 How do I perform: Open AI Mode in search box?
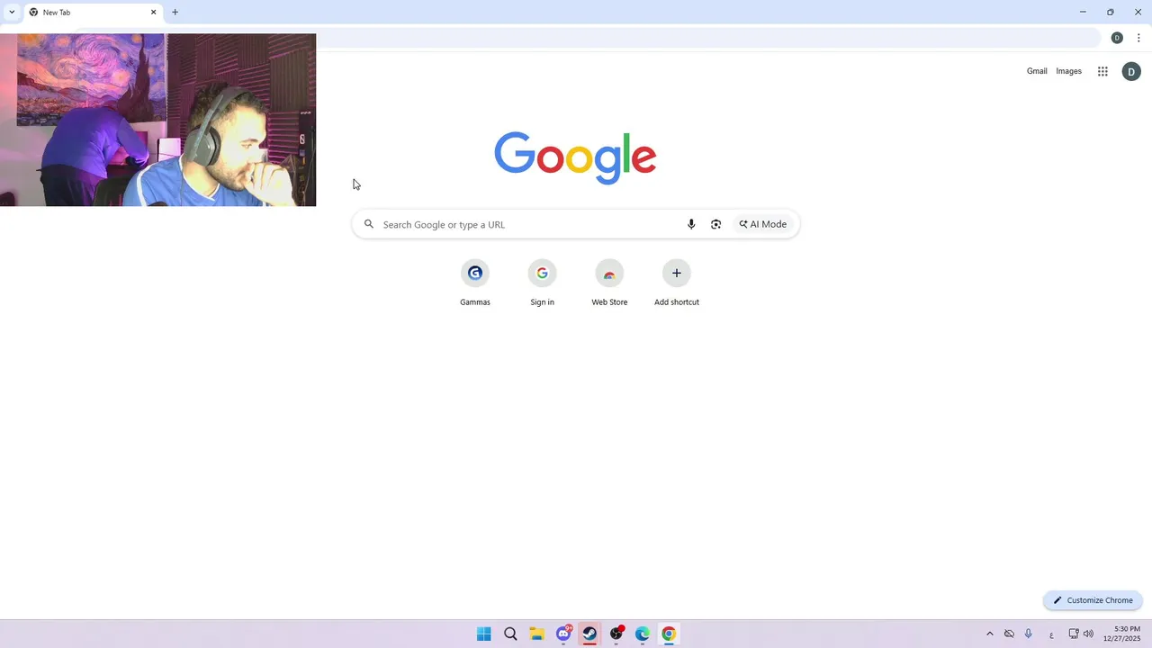point(763,224)
